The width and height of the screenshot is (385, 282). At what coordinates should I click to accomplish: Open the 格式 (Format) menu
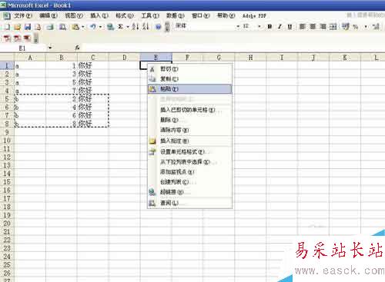pyautogui.click(x=125, y=16)
